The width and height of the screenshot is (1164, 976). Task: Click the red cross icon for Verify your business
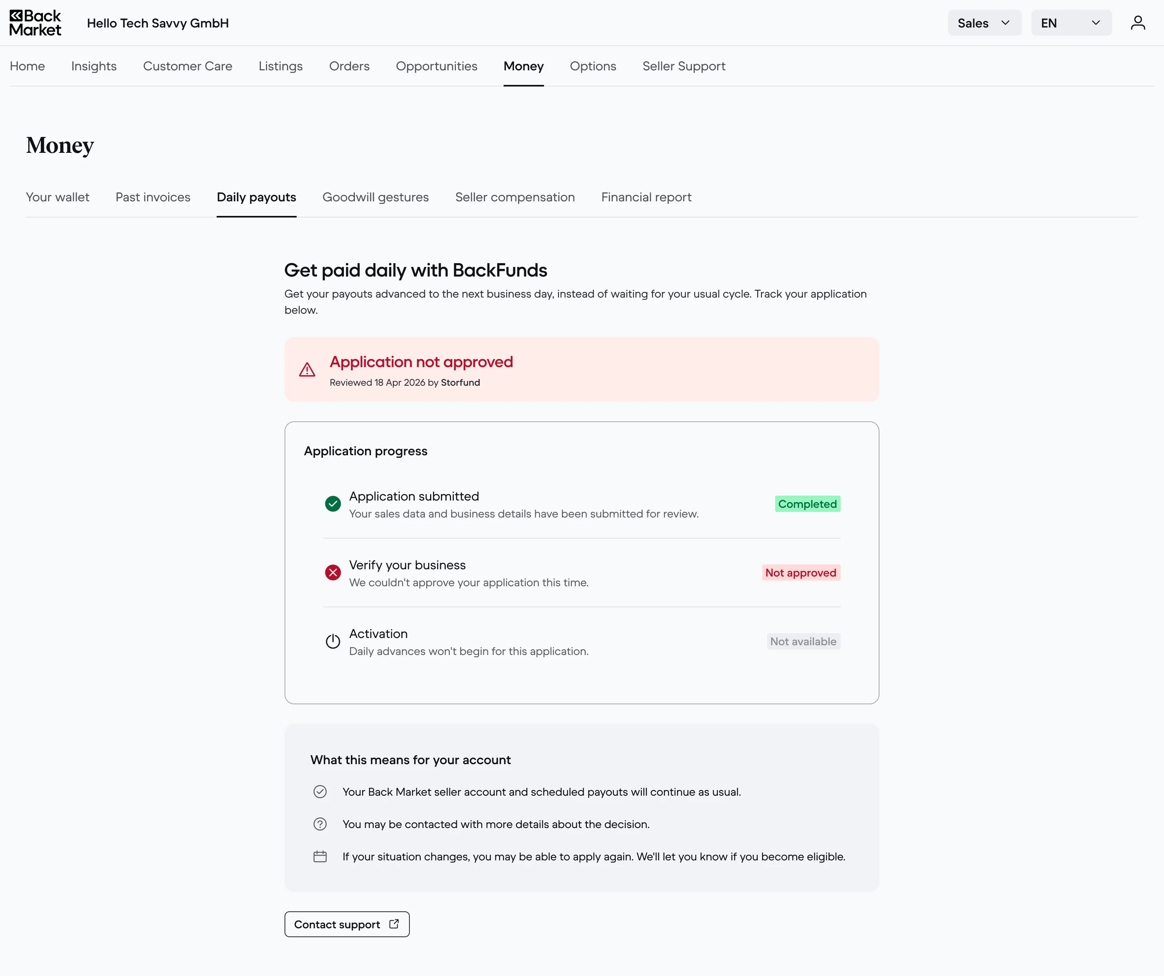coord(333,572)
